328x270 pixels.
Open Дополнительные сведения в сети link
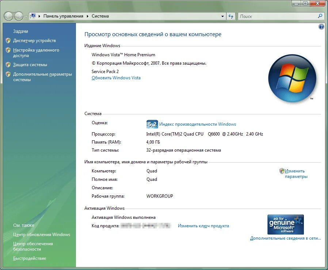tap(286, 238)
